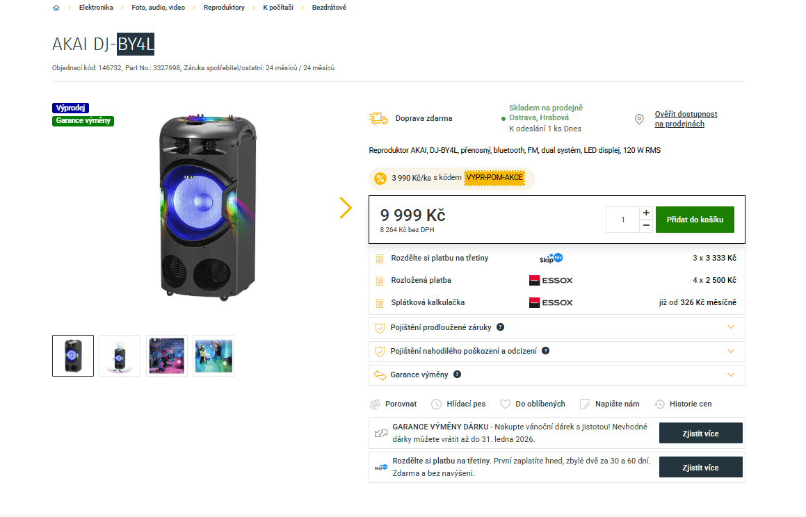Select the store location pin icon
This screenshot has height=517, width=806.
[639, 118]
